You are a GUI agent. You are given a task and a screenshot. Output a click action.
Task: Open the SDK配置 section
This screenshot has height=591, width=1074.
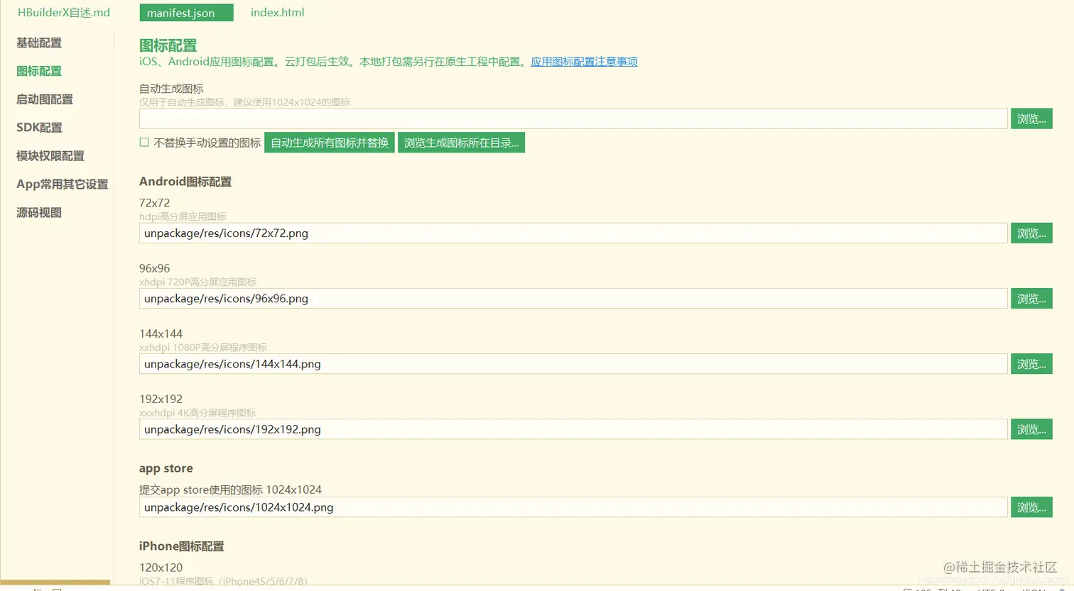point(39,127)
